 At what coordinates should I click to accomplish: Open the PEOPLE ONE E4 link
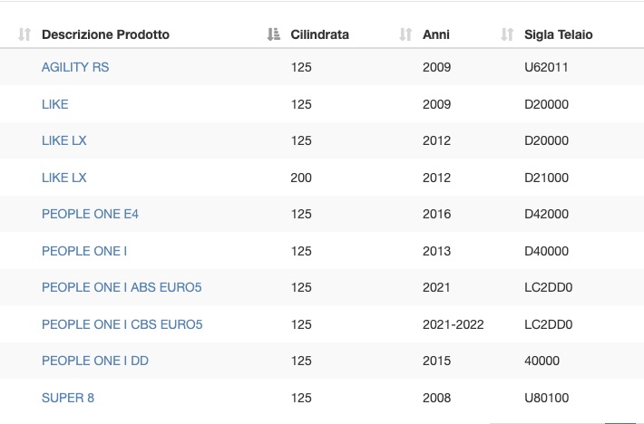tap(90, 214)
